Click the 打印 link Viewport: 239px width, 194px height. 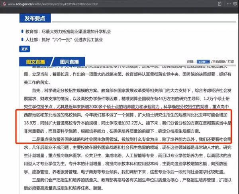click(231, 62)
